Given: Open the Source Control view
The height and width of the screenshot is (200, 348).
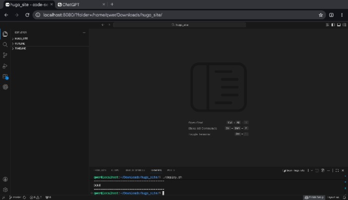Looking at the screenshot, I should click(x=5, y=55).
